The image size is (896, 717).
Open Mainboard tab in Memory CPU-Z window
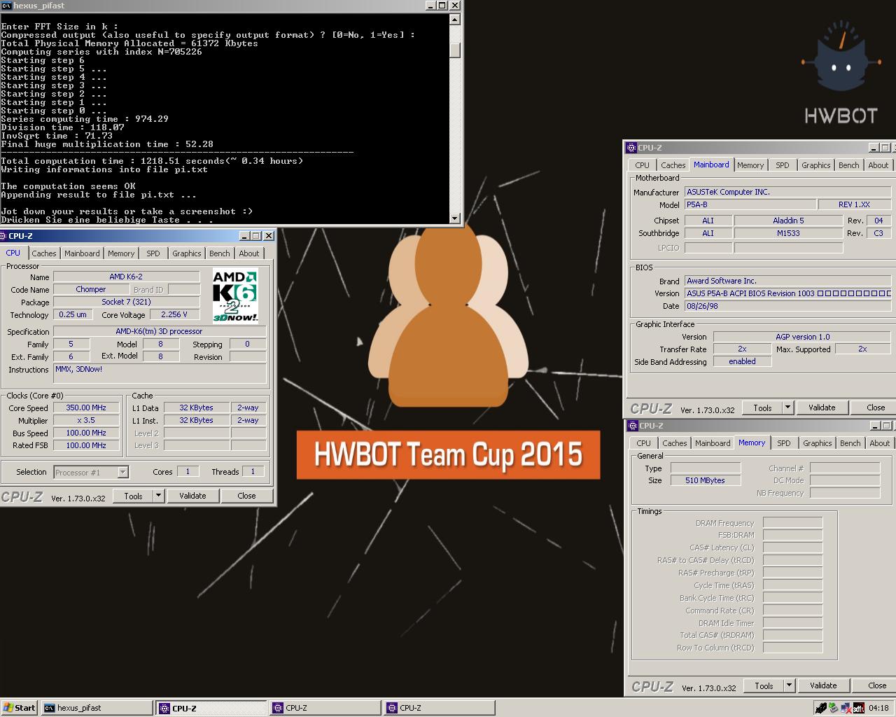click(x=713, y=443)
